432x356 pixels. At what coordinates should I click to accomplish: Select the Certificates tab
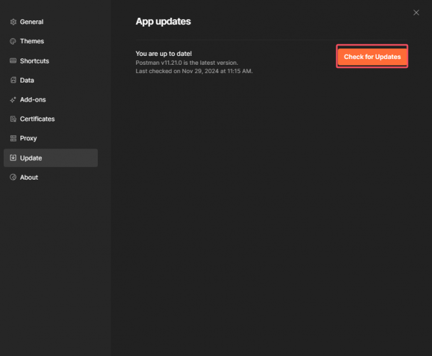point(51,119)
